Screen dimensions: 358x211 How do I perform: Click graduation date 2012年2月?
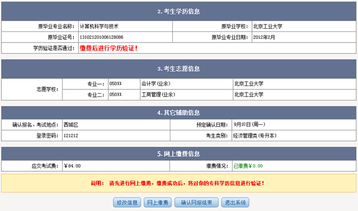264,37
